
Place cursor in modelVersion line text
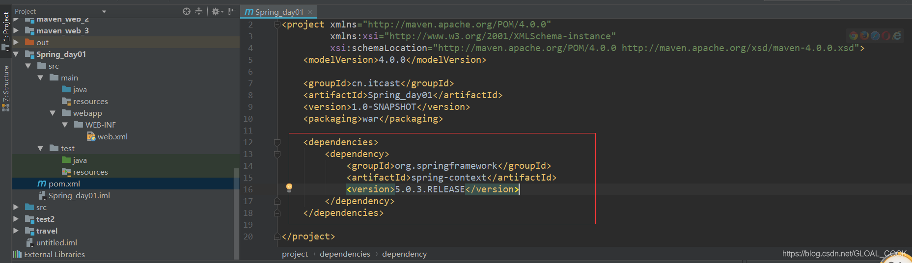pyautogui.click(x=395, y=60)
